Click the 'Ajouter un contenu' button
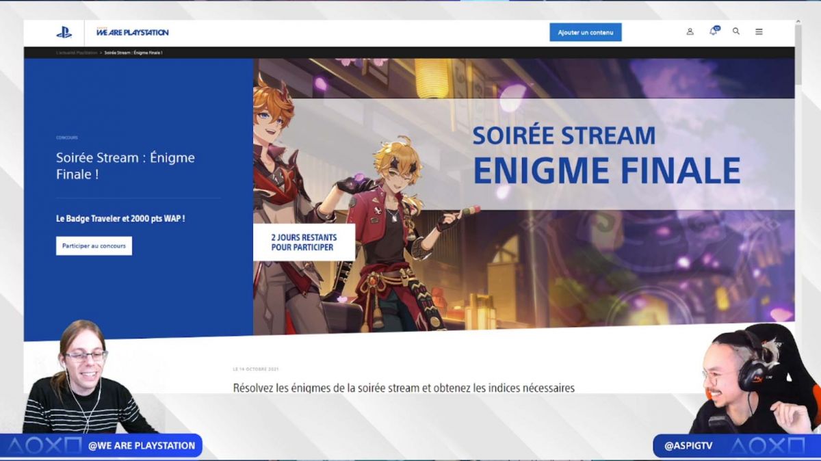Viewport: 821px width, 461px height. [586, 32]
